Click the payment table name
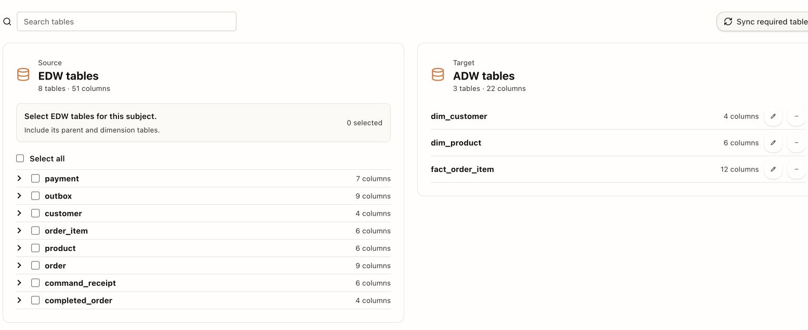The height and width of the screenshot is (330, 808). pos(62,179)
